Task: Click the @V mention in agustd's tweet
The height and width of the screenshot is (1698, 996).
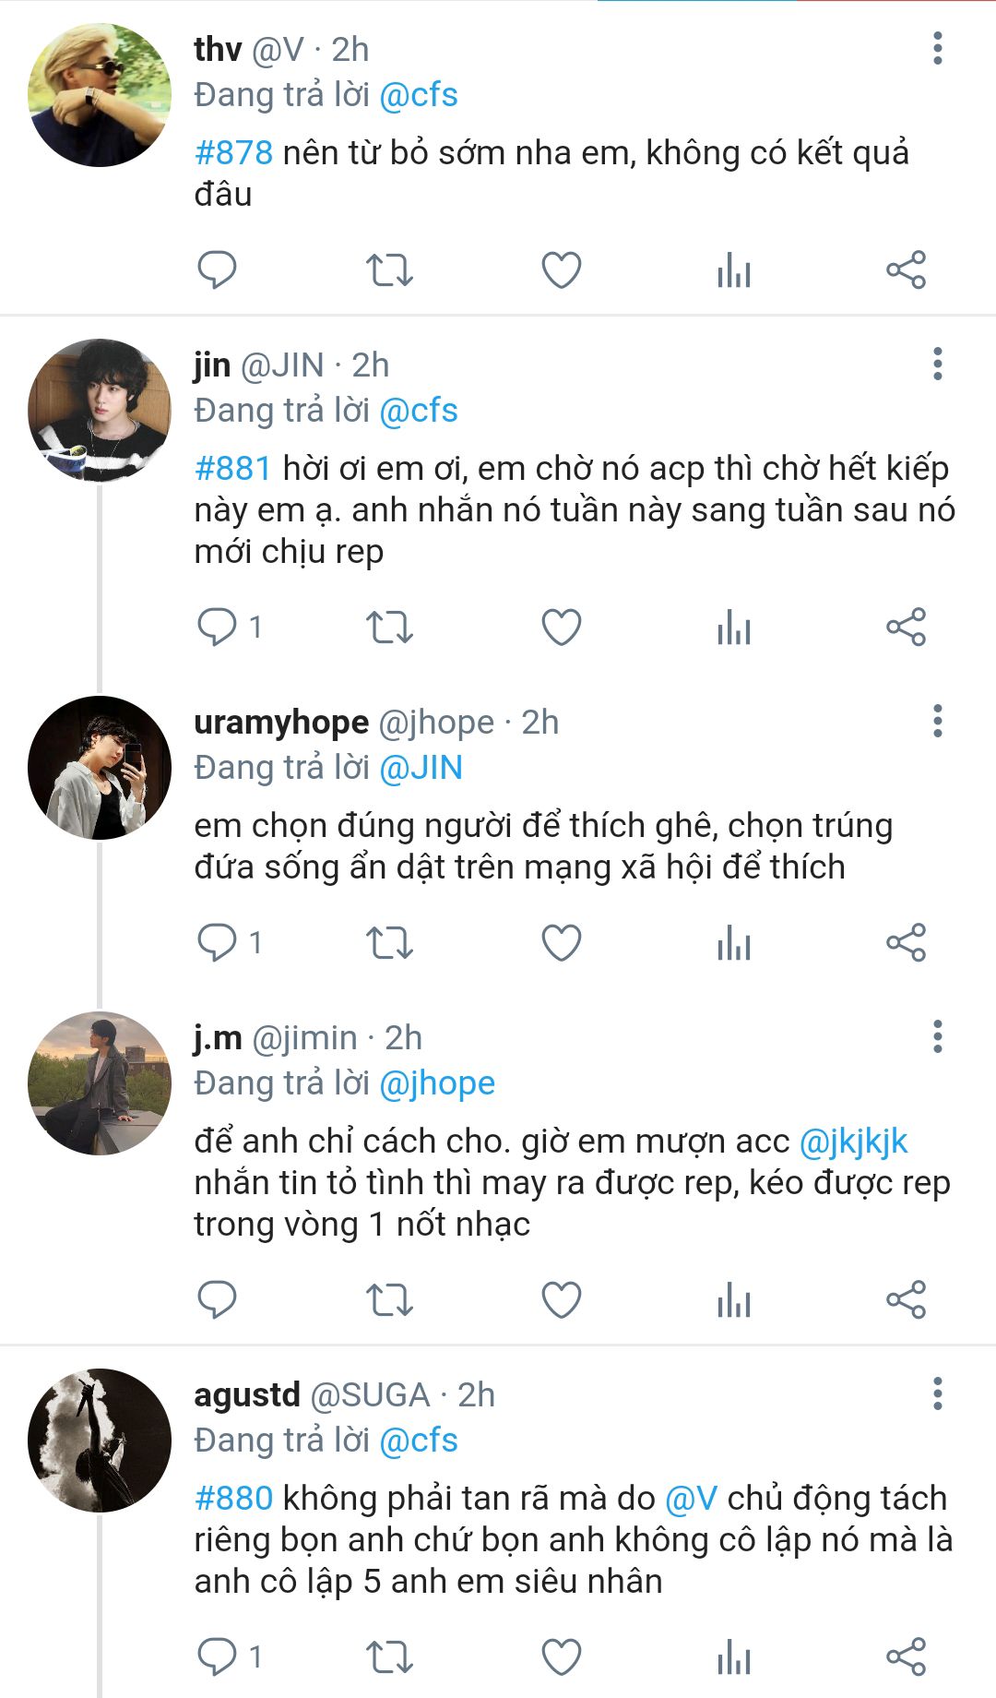Action: 691,1498
